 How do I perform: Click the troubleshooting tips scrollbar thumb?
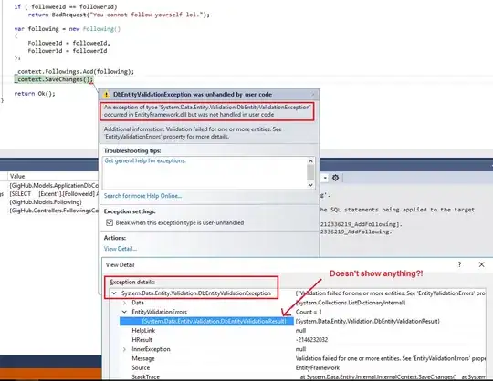[310, 172]
